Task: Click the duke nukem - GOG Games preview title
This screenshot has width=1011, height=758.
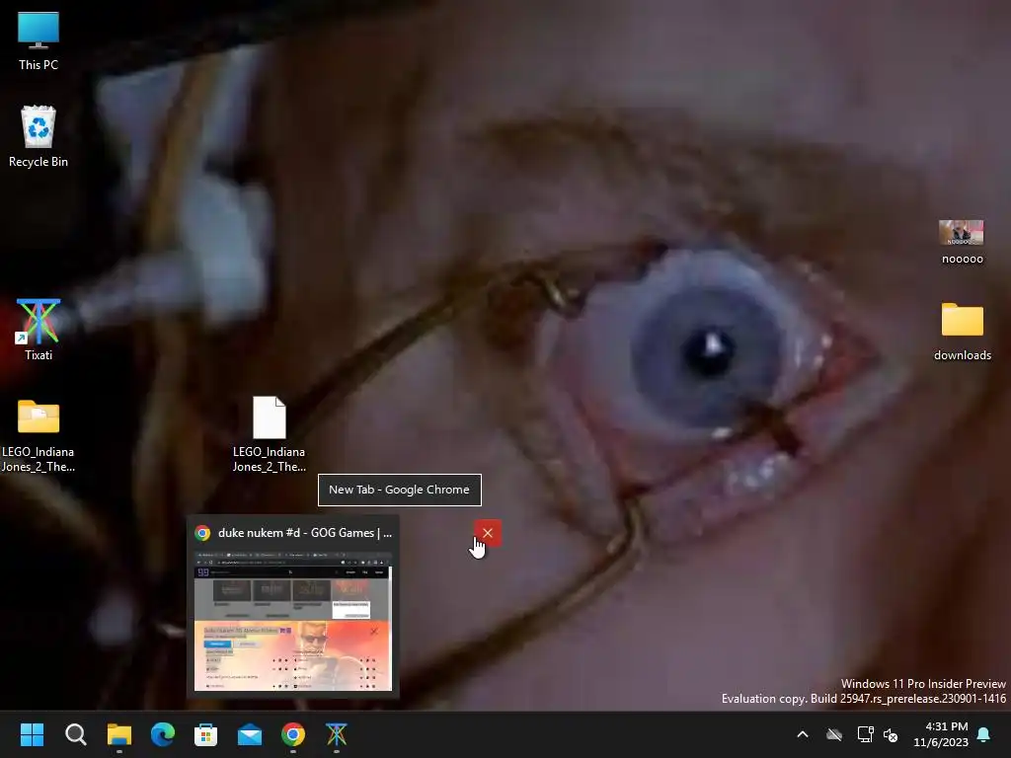Action: point(305,533)
